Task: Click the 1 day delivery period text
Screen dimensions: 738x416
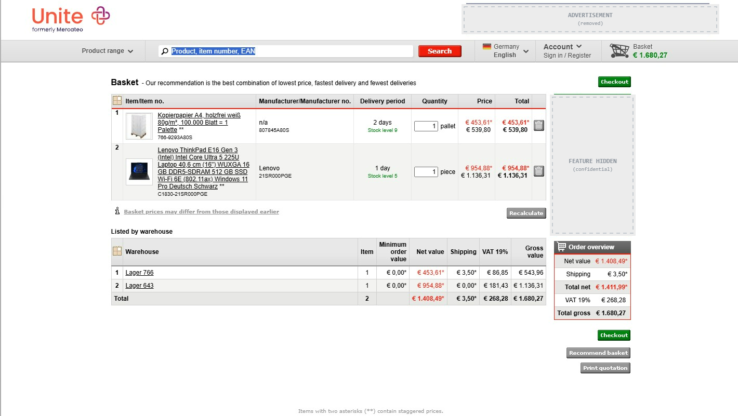Action: [x=383, y=168]
